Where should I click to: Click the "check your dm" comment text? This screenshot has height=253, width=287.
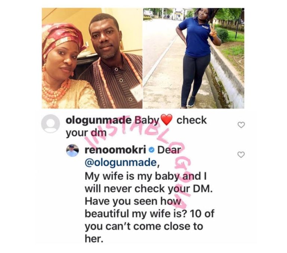(x=86, y=132)
